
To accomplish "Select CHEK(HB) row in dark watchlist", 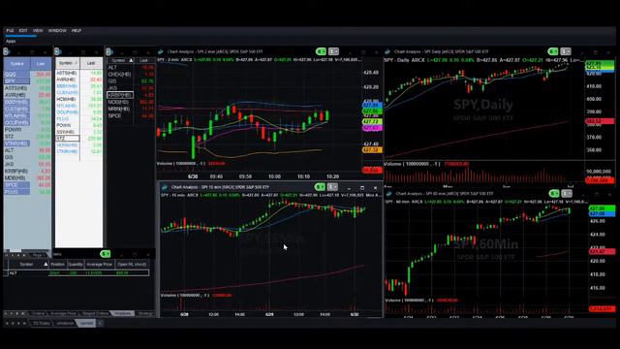I will click(131, 74).
